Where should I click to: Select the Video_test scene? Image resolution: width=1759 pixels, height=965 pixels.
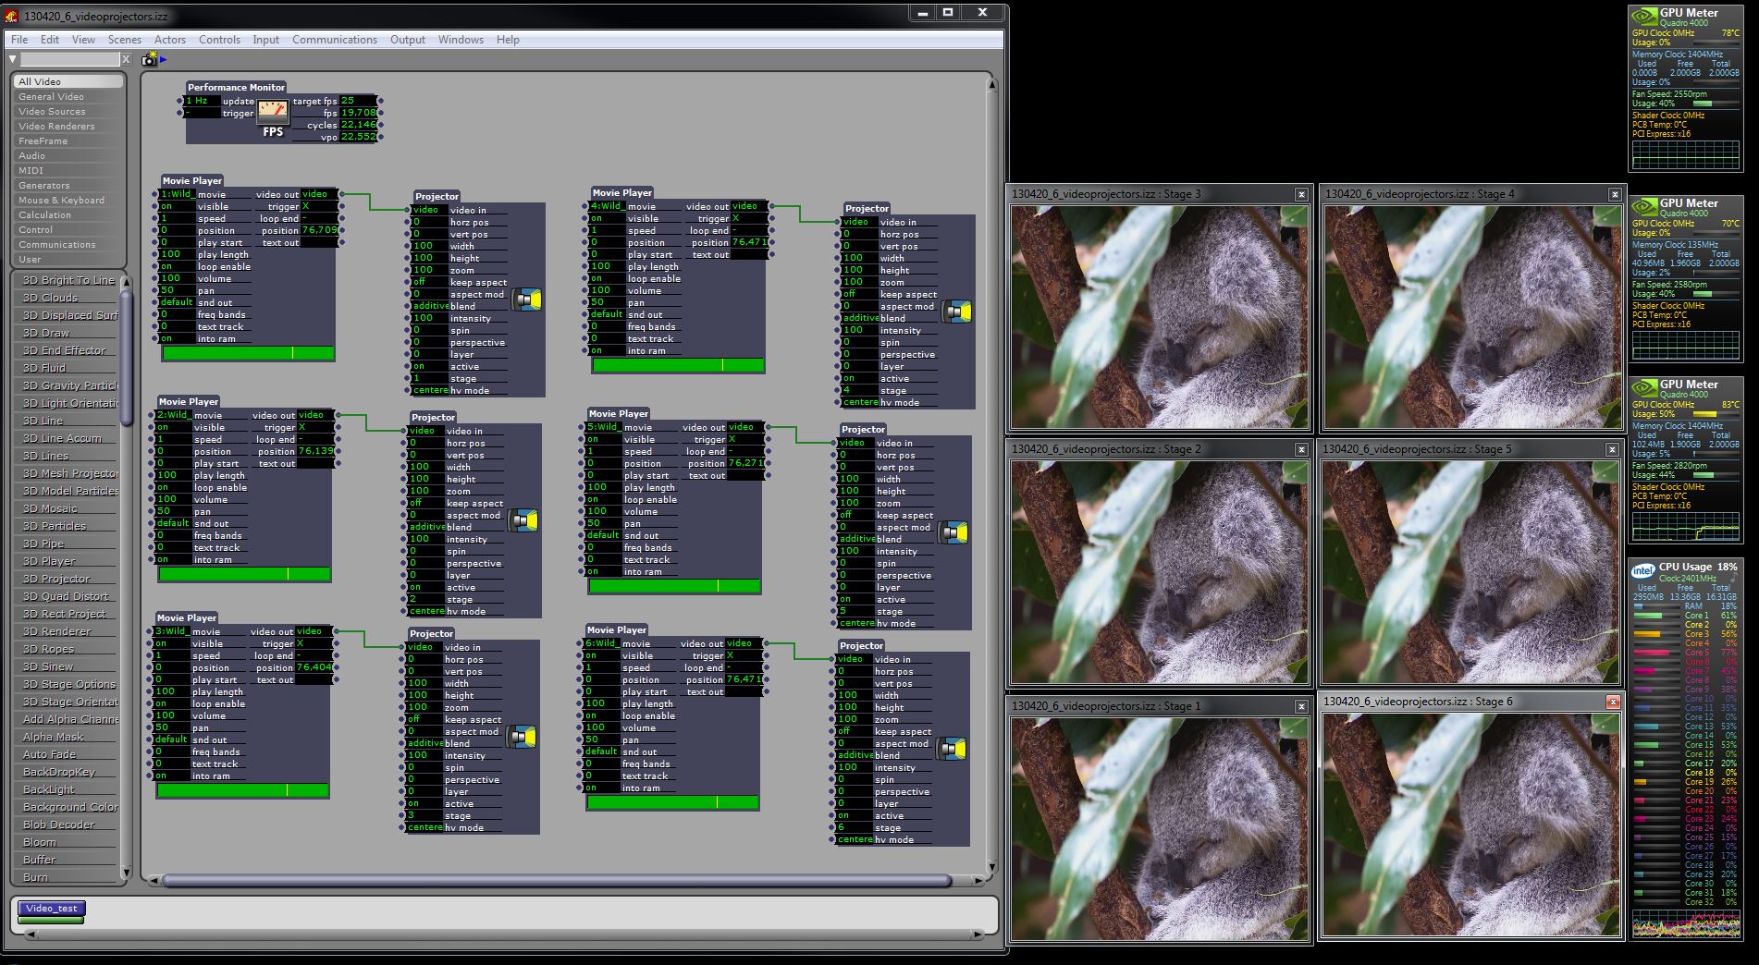point(52,909)
